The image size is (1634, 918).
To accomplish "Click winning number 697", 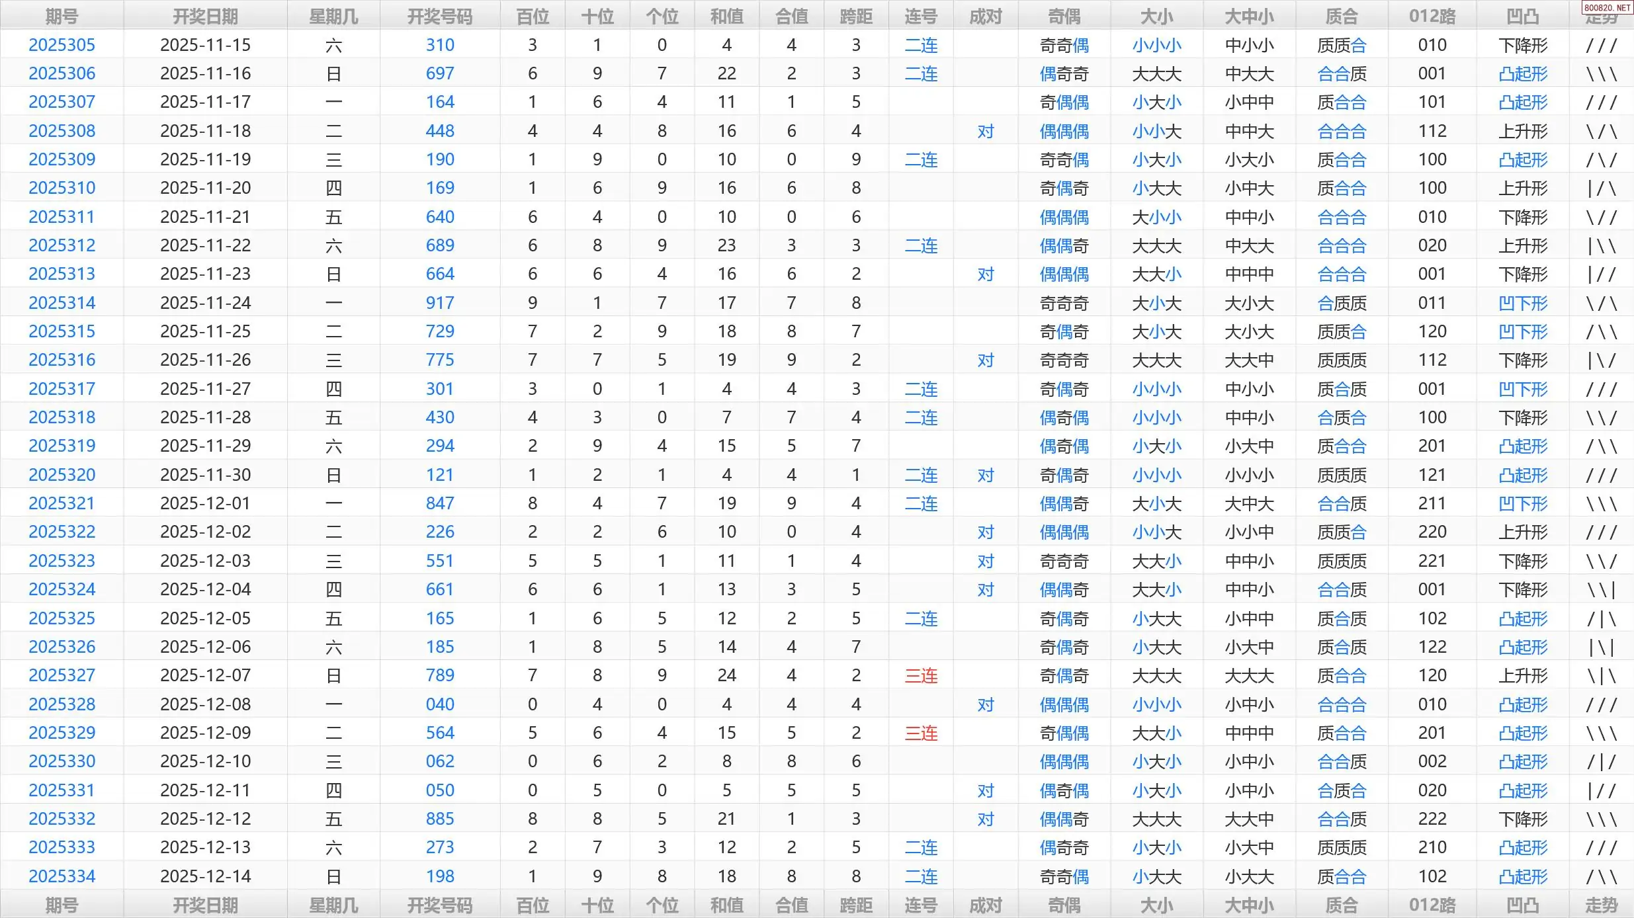I will point(440,73).
